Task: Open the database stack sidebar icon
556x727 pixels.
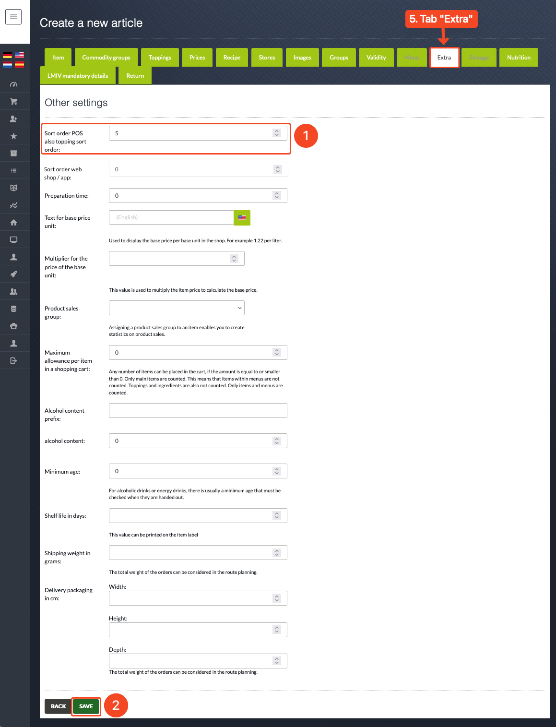Action: click(x=14, y=309)
